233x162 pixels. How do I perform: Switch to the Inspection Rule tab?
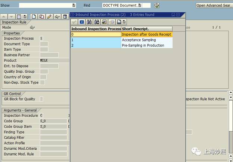click(14, 22)
